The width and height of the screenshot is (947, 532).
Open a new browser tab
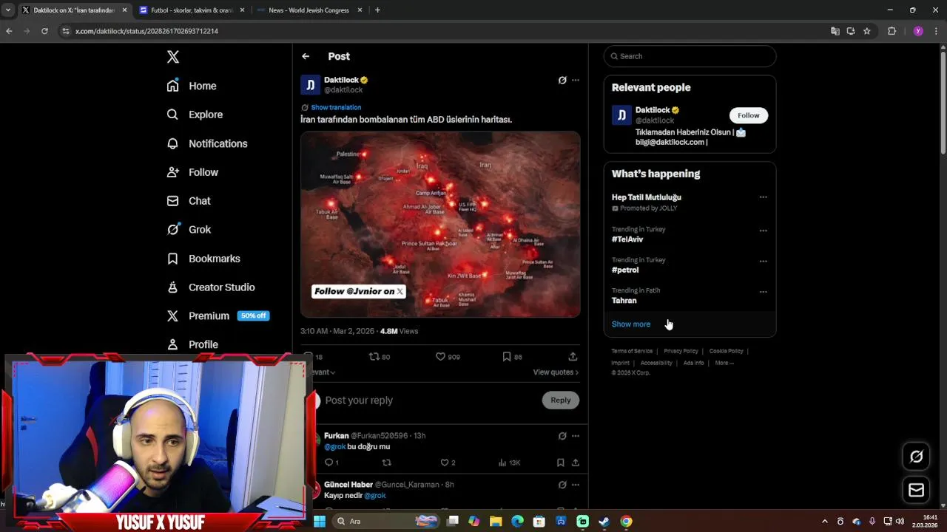(377, 10)
